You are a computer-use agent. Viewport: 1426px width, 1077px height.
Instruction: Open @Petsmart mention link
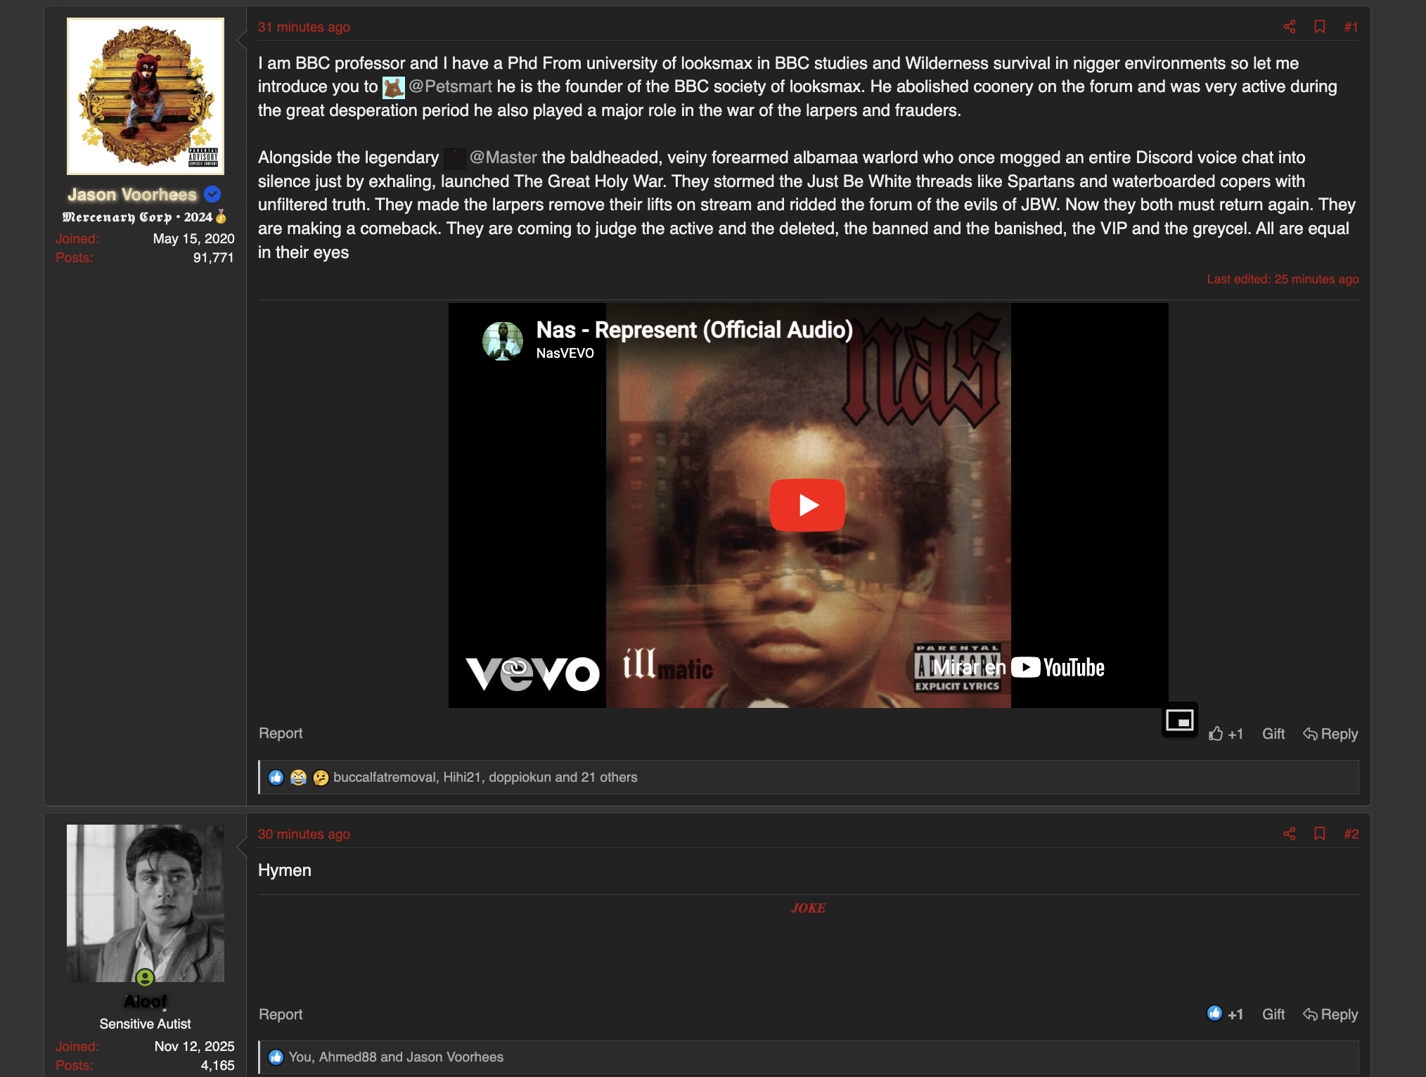[450, 86]
